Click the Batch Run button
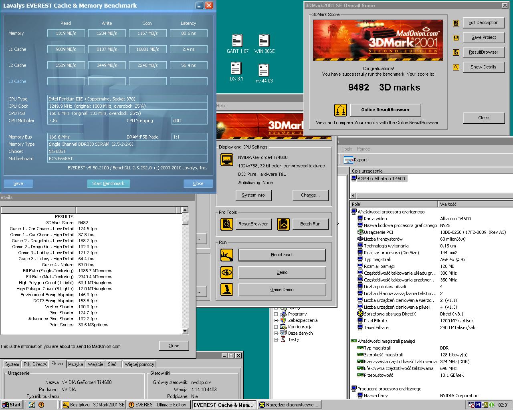This screenshot has width=513, height=410. [310, 224]
